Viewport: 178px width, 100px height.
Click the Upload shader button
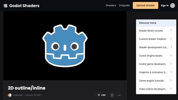pos(145,6)
